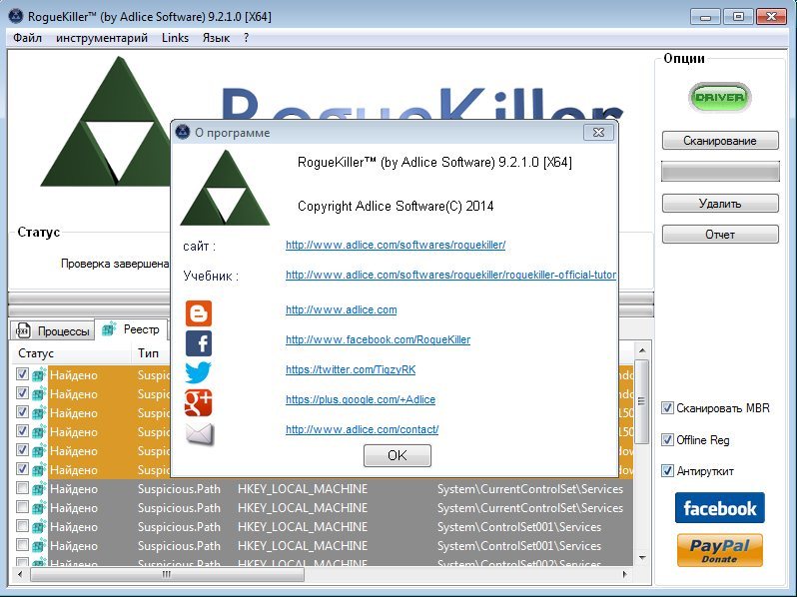The width and height of the screenshot is (797, 597).
Task: Select the System\ControlSet001\Services cell in the first such row
Action: 519,527
